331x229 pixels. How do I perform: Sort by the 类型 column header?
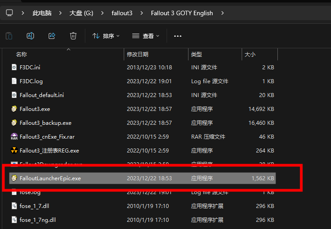(196, 54)
